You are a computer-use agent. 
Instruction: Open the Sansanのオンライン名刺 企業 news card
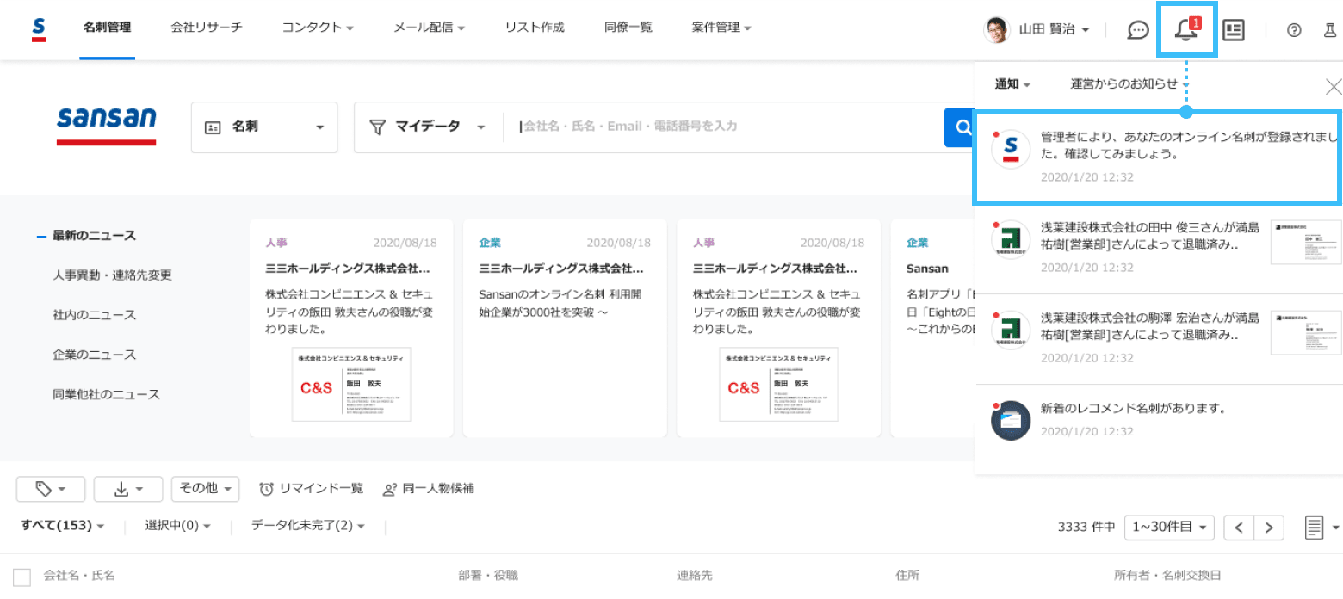tap(565, 328)
